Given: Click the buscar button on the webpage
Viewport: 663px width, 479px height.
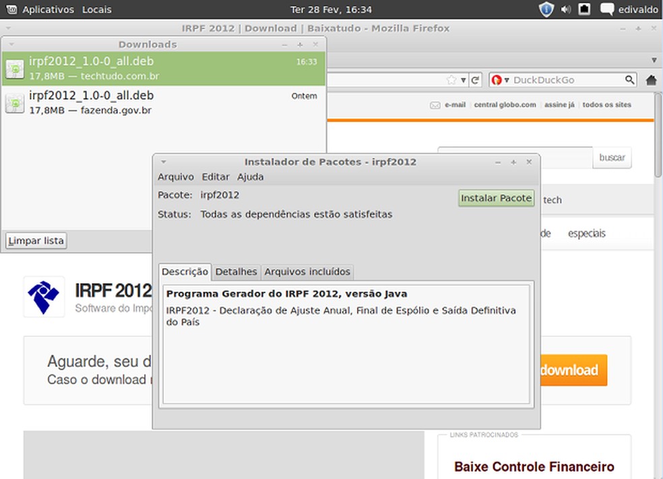Looking at the screenshot, I should click(612, 158).
